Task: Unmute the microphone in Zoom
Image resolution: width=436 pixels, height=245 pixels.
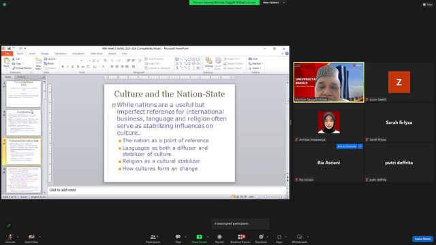Action: (x=10, y=238)
